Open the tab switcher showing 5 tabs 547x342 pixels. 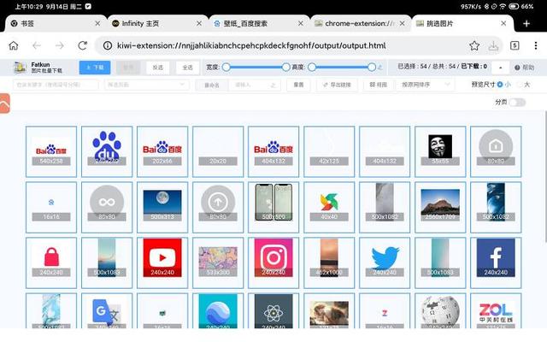(x=515, y=45)
